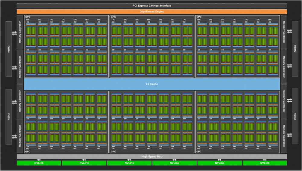Click the topmost Memory Controller on the left side

20,32
